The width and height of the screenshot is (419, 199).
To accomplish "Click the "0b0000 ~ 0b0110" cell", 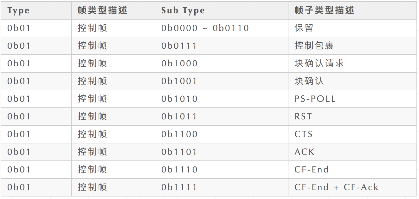I will [x=205, y=28].
